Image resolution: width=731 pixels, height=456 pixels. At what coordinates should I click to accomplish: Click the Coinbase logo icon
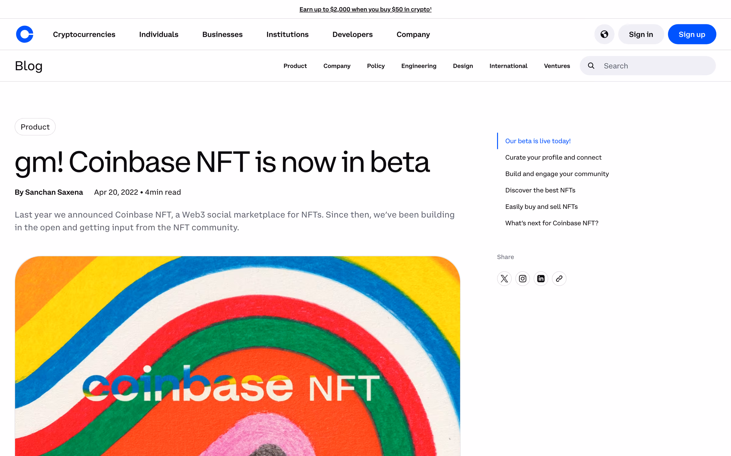pos(25,34)
